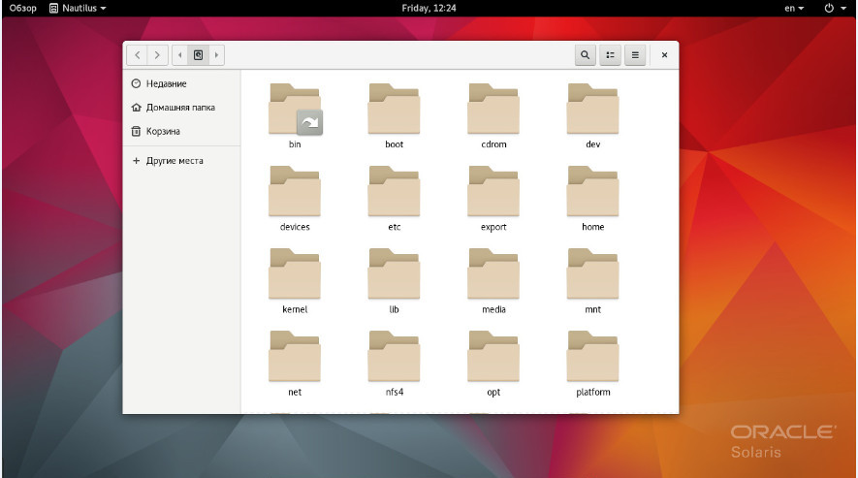The image size is (858, 478).
Task: Click the path bar right scroll arrow
Action: pos(217,54)
